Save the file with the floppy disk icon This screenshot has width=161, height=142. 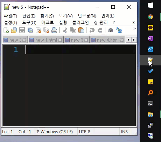(x=22, y=30)
